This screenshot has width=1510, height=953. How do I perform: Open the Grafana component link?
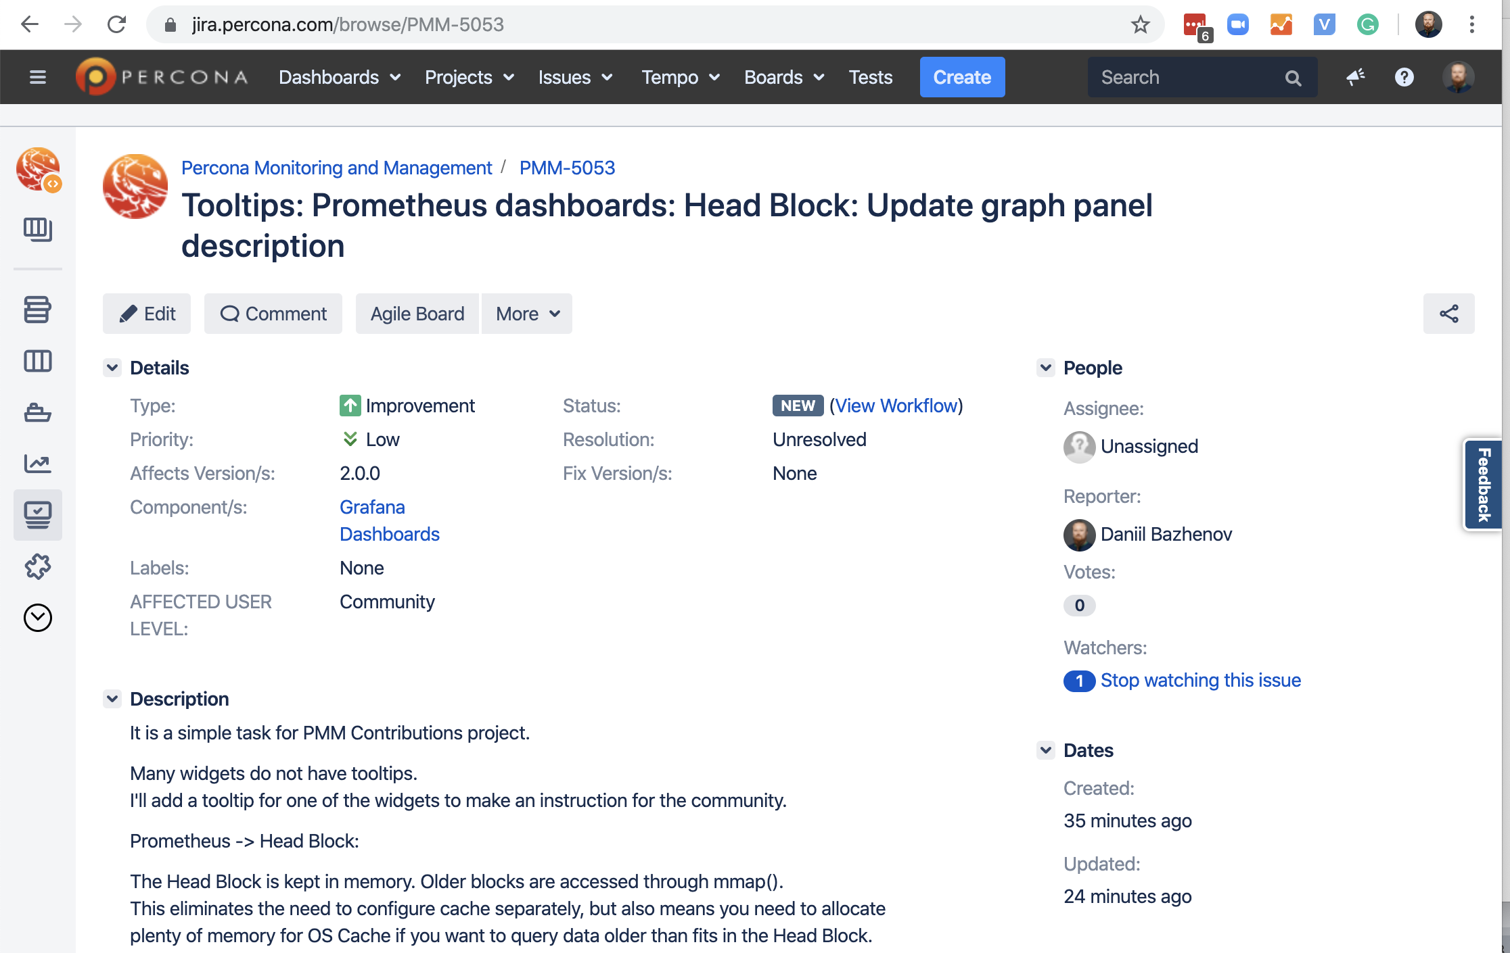coord(372,507)
